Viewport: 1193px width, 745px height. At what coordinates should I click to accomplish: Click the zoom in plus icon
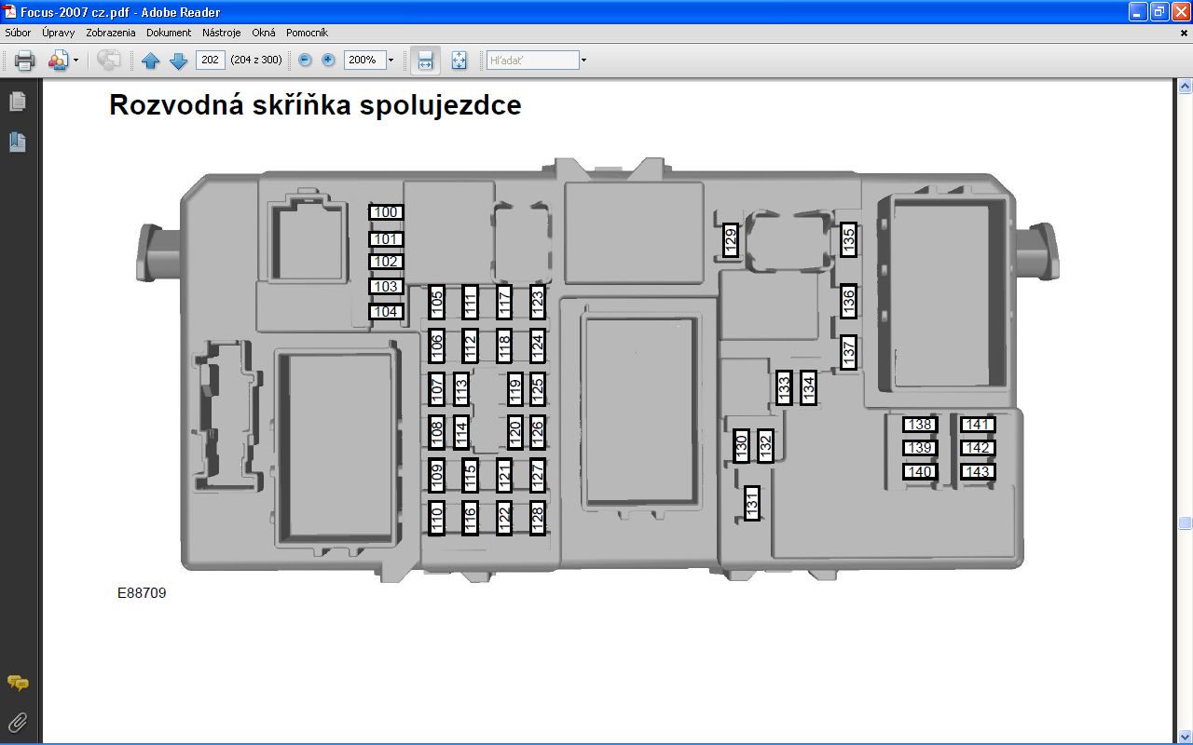[x=328, y=61]
